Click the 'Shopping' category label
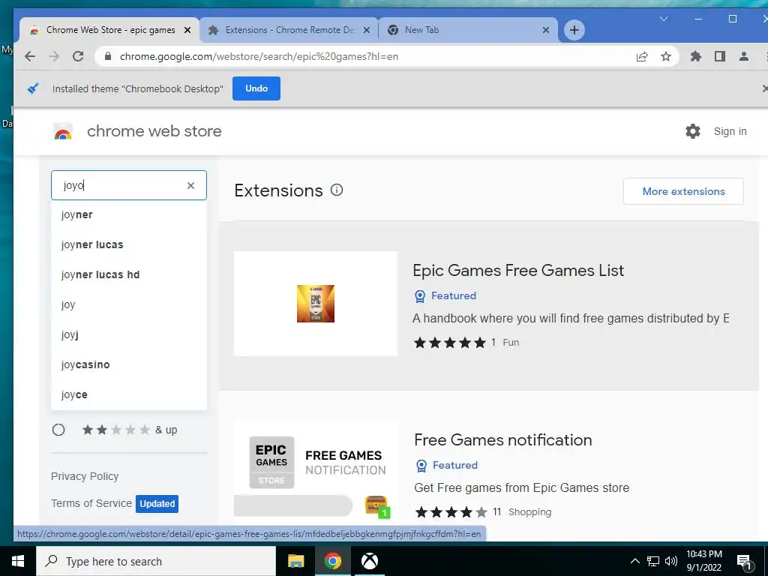 click(x=529, y=511)
